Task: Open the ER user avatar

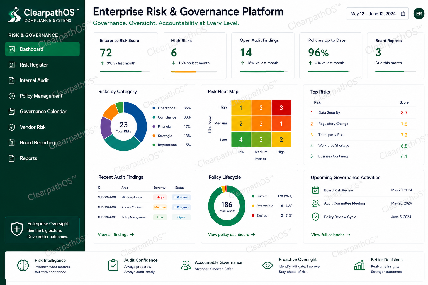Action: pyautogui.click(x=419, y=14)
